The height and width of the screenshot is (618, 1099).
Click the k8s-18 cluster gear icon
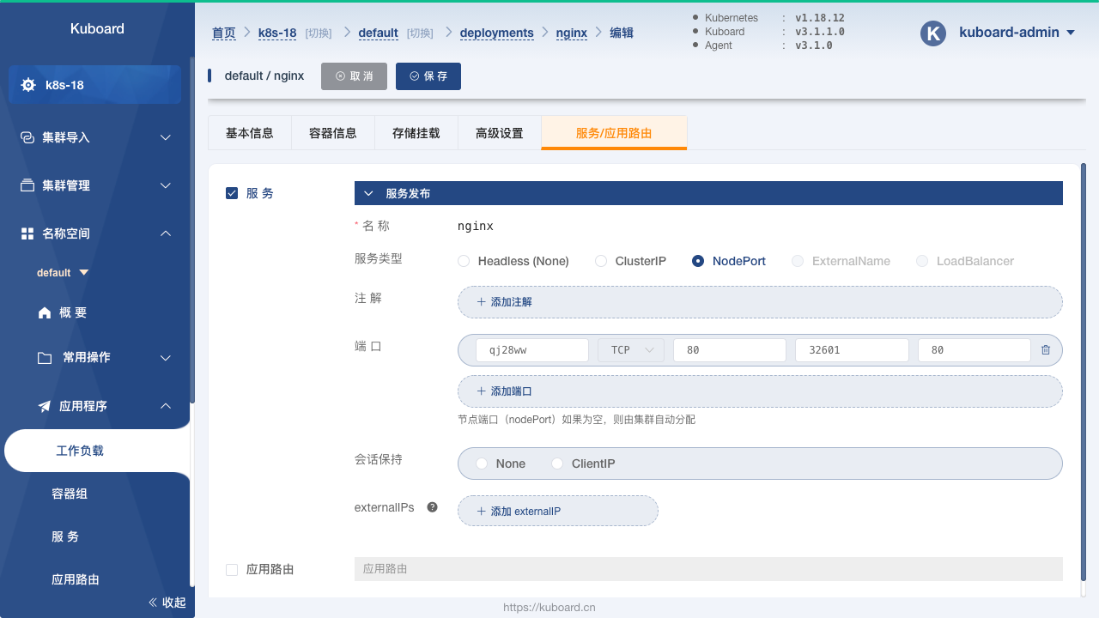tap(28, 85)
